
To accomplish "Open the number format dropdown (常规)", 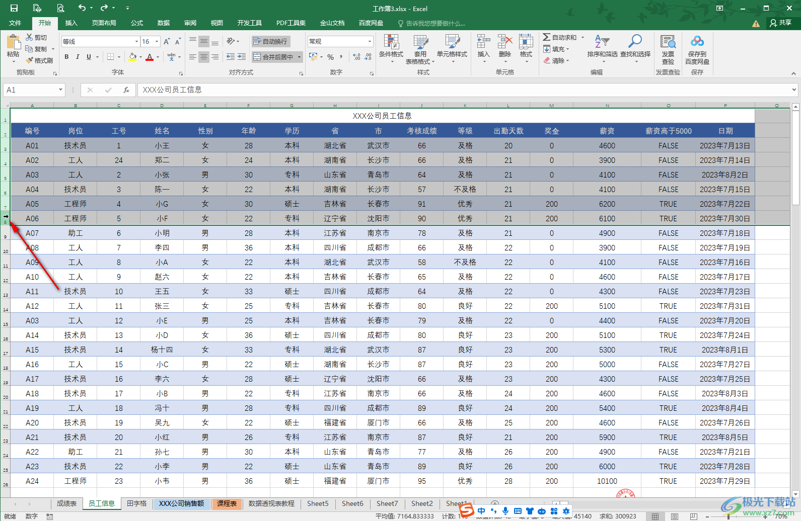I will (370, 41).
